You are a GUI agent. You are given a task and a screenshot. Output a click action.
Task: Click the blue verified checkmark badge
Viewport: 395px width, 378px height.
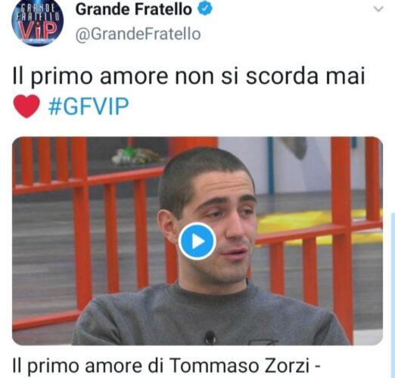pyautogui.click(x=204, y=8)
